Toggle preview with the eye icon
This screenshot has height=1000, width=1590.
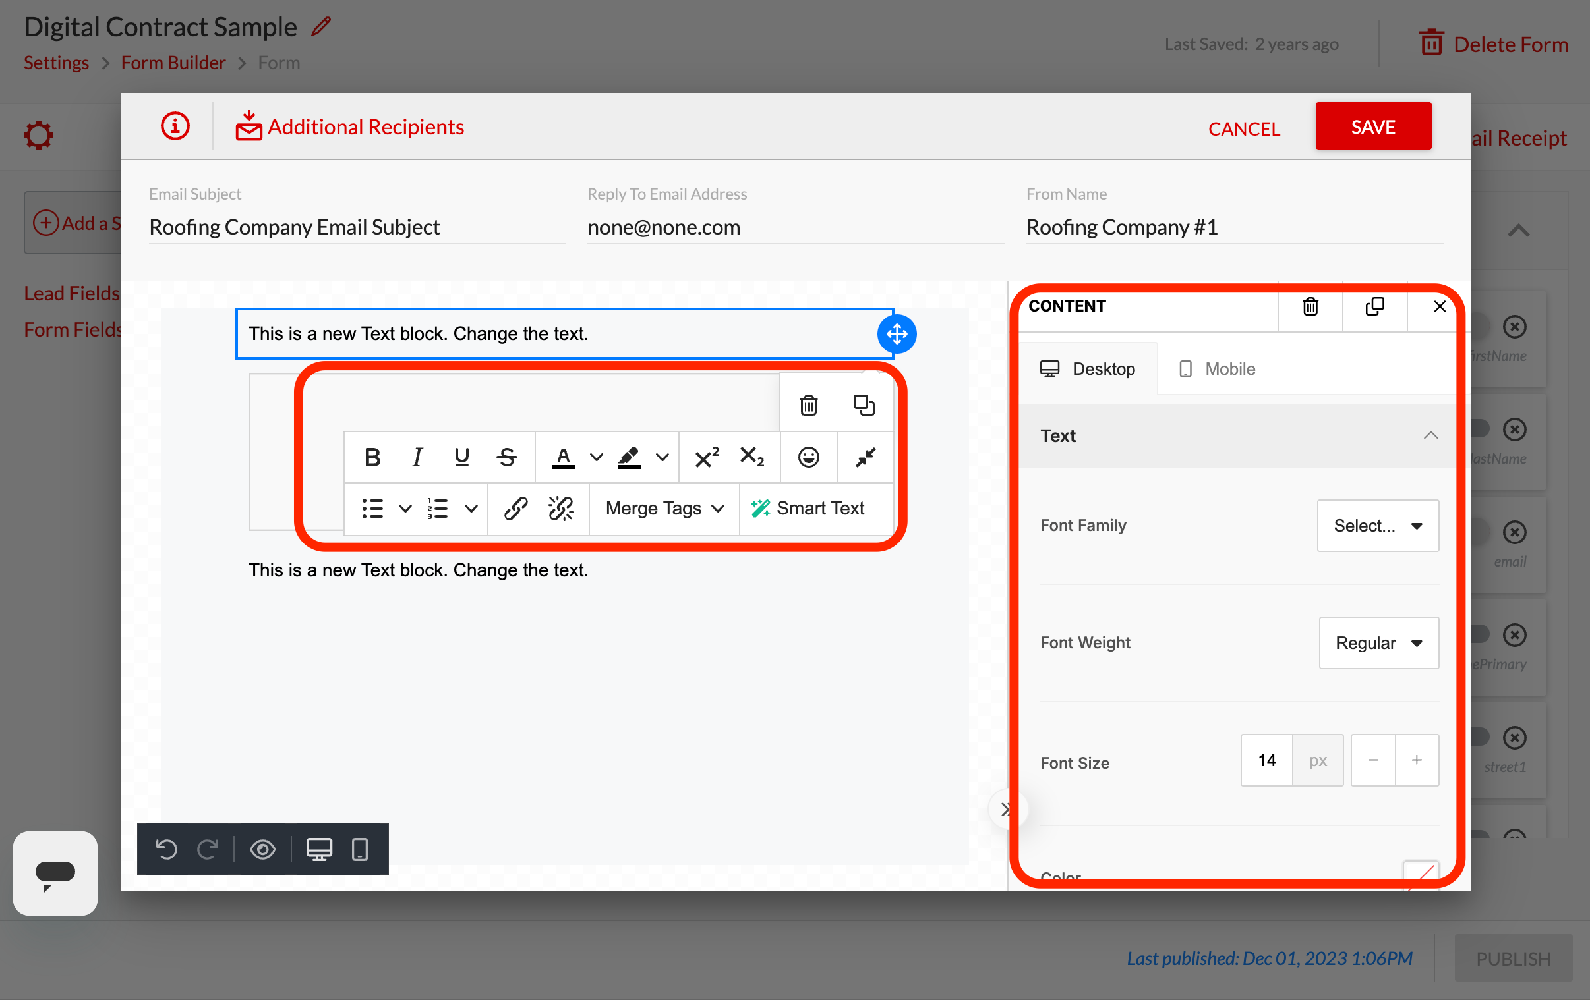263,849
